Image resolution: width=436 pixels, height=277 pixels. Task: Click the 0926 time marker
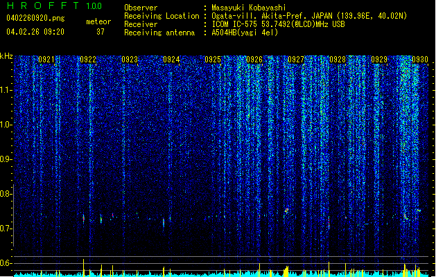coord(254,60)
